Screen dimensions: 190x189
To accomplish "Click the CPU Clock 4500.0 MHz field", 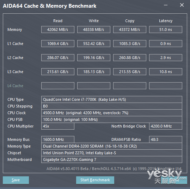I will click(x=112, y=113).
